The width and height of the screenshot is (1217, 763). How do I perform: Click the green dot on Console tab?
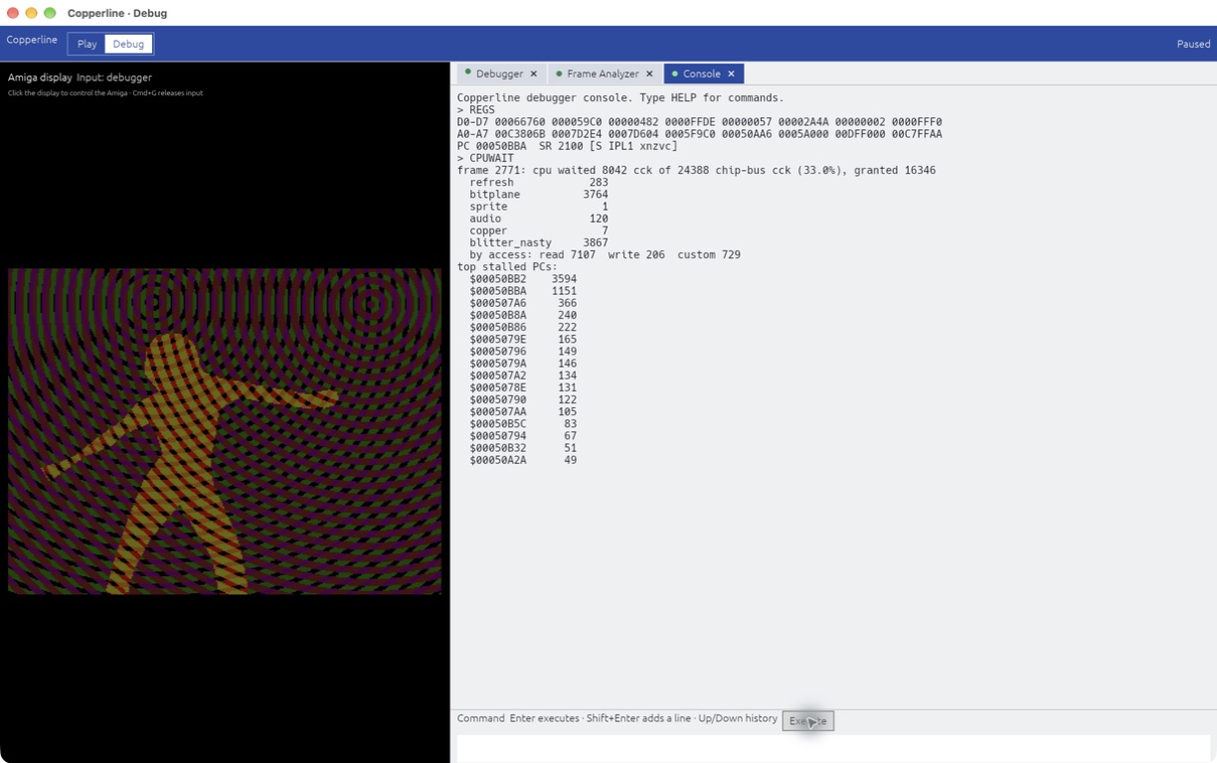(674, 73)
